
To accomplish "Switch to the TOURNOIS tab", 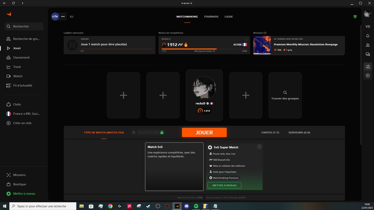I will click(x=211, y=16).
